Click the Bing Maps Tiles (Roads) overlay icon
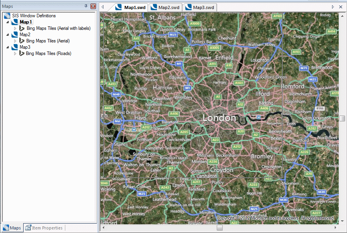Image resolution: width=347 pixels, height=233 pixels. pyautogui.click(x=22, y=53)
